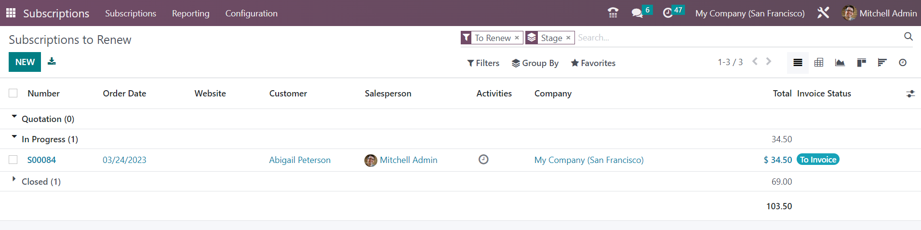Open the Configuration menu
This screenshot has width=921, height=230.
(x=251, y=13)
